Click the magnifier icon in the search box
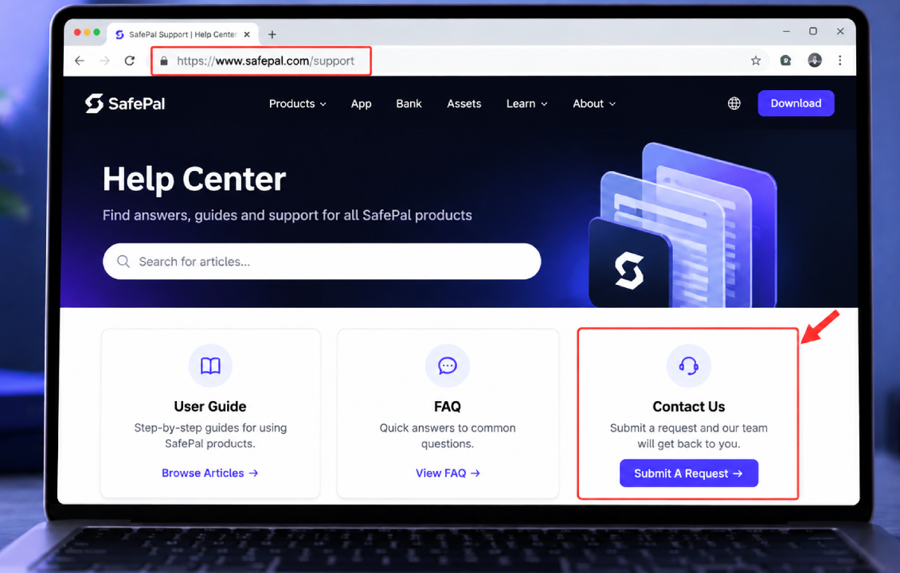This screenshot has height=573, width=900. 123,262
